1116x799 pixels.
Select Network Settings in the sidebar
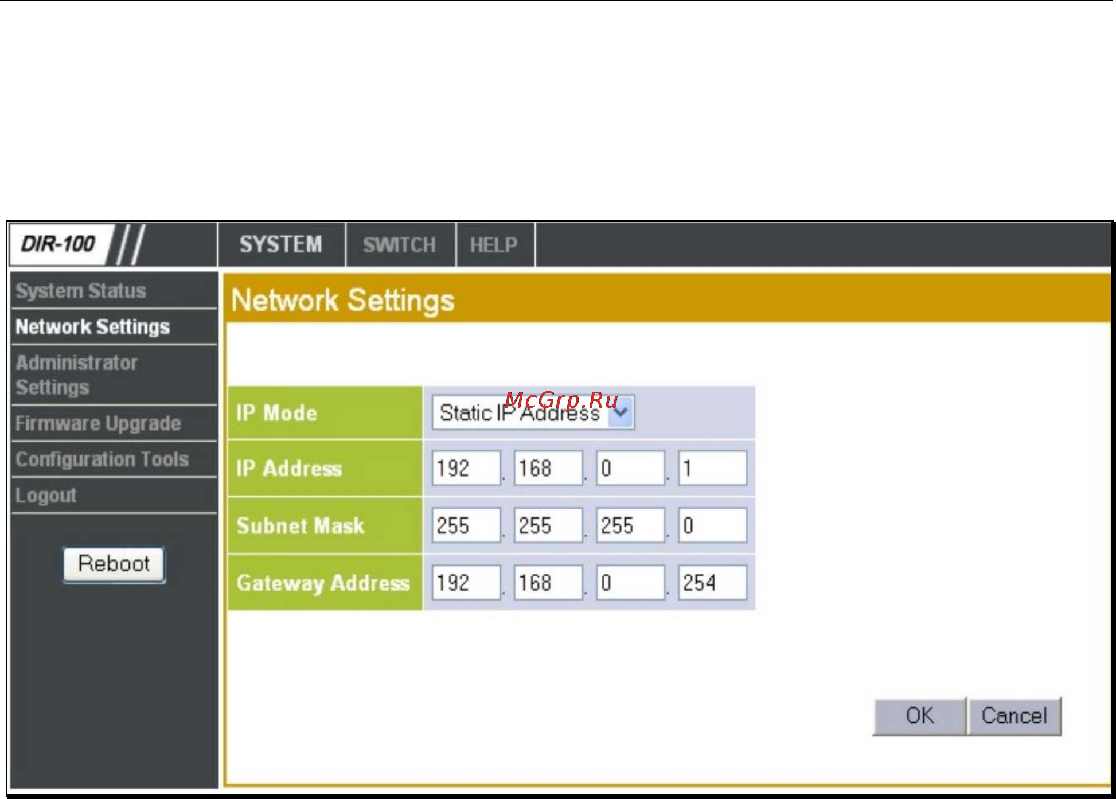point(93,327)
